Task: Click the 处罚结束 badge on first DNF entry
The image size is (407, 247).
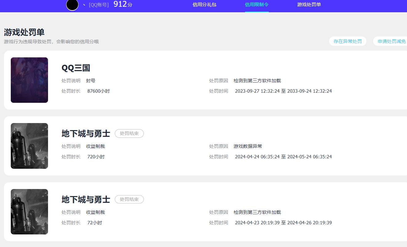Action: 129,133
